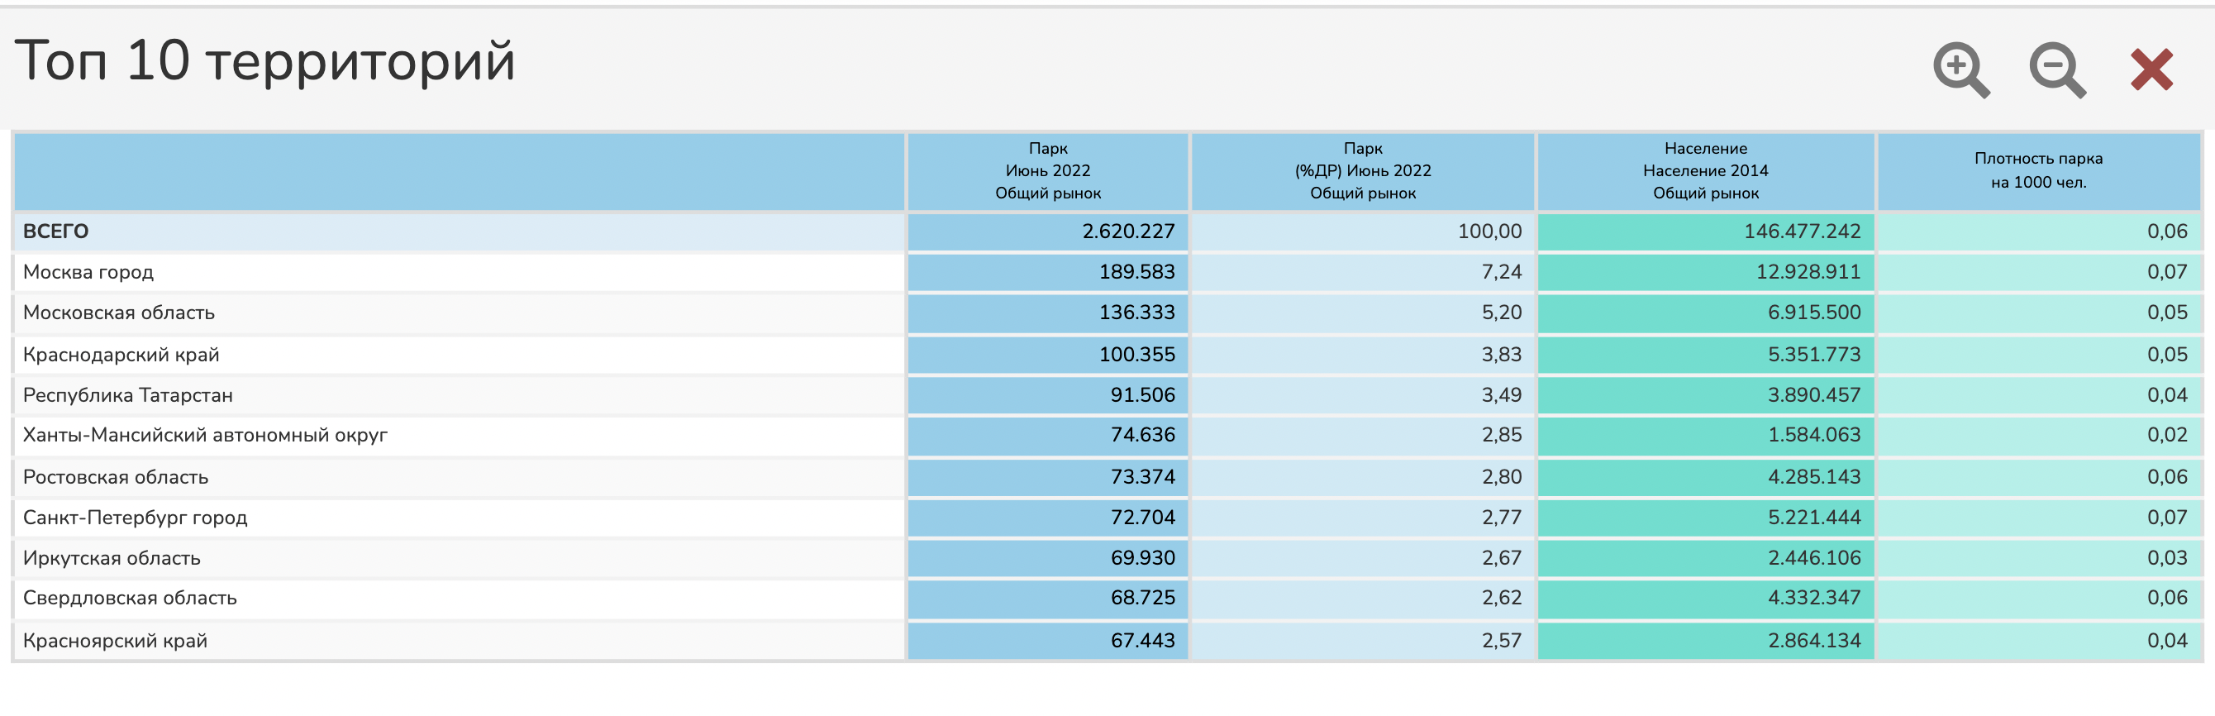Click the Население 2014 column header
Viewport: 2215px width, 716px height.
coord(1704,170)
